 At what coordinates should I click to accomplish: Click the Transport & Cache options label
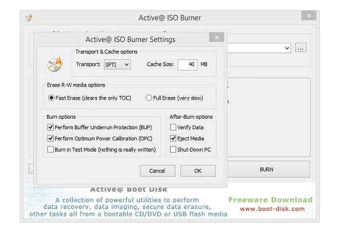pos(106,52)
